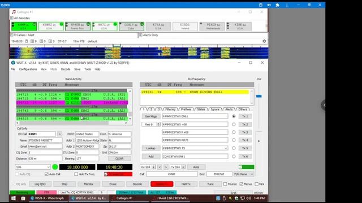The width and height of the screenshot is (362, 203).
Task: Open the Configurations menu
Action: tap(28, 69)
